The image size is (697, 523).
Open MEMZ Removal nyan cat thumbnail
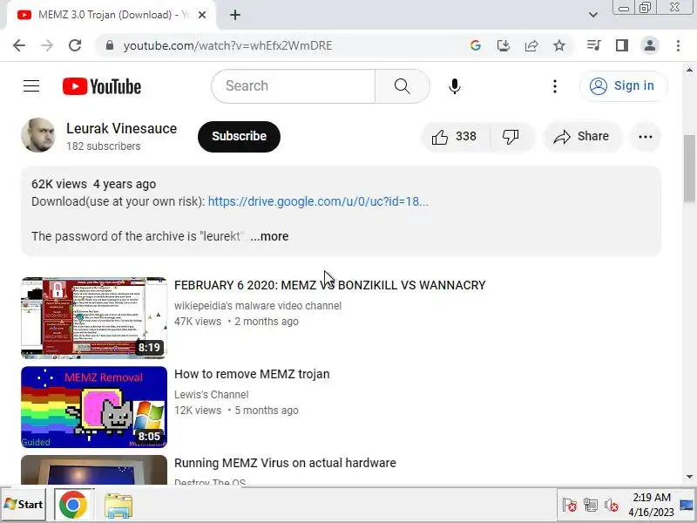[x=94, y=407]
